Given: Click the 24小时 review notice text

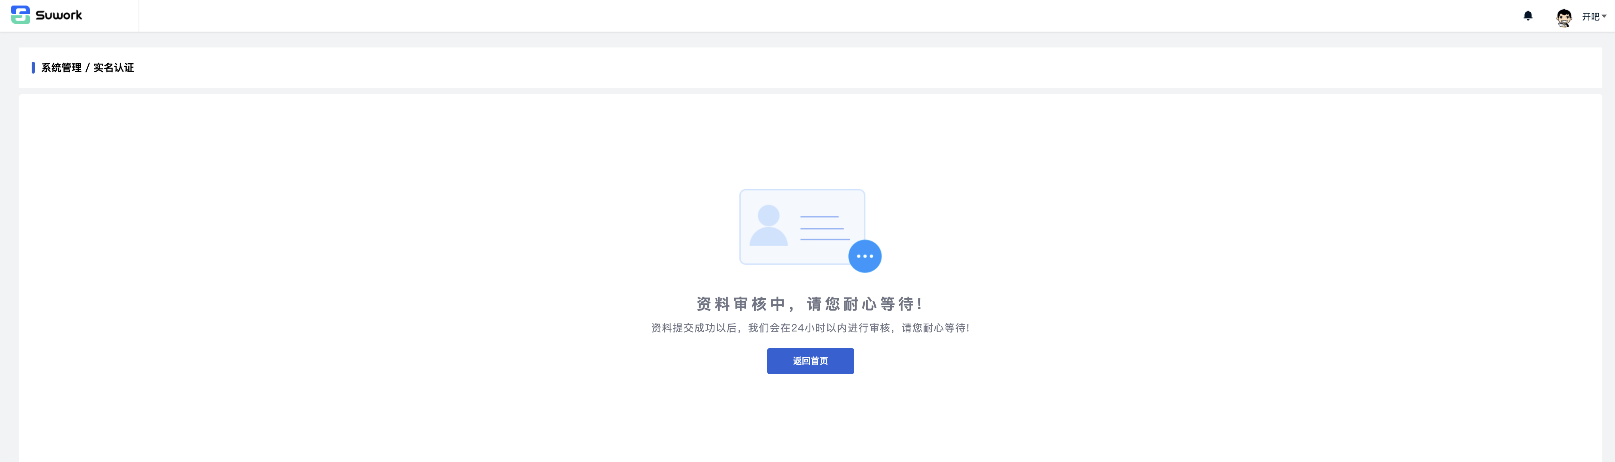Looking at the screenshot, I should point(810,328).
